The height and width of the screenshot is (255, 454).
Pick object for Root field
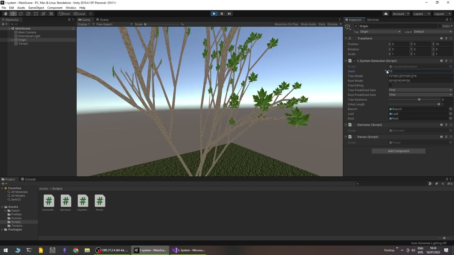coord(451,118)
